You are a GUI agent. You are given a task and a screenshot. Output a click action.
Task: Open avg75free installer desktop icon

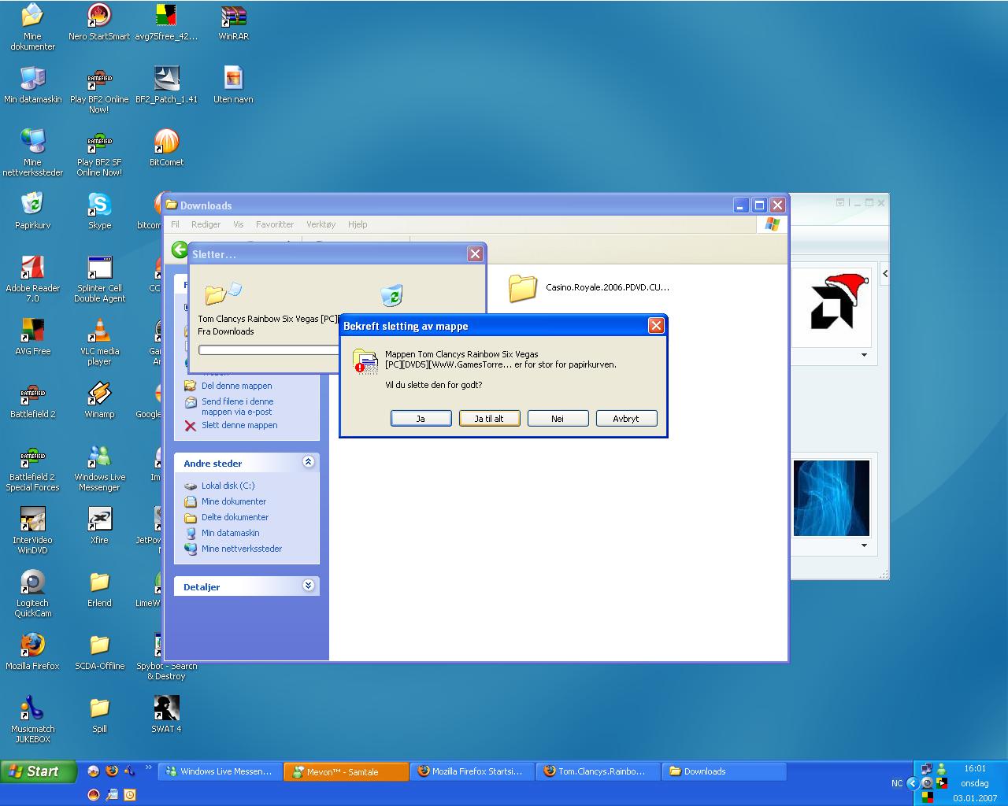coord(166,22)
